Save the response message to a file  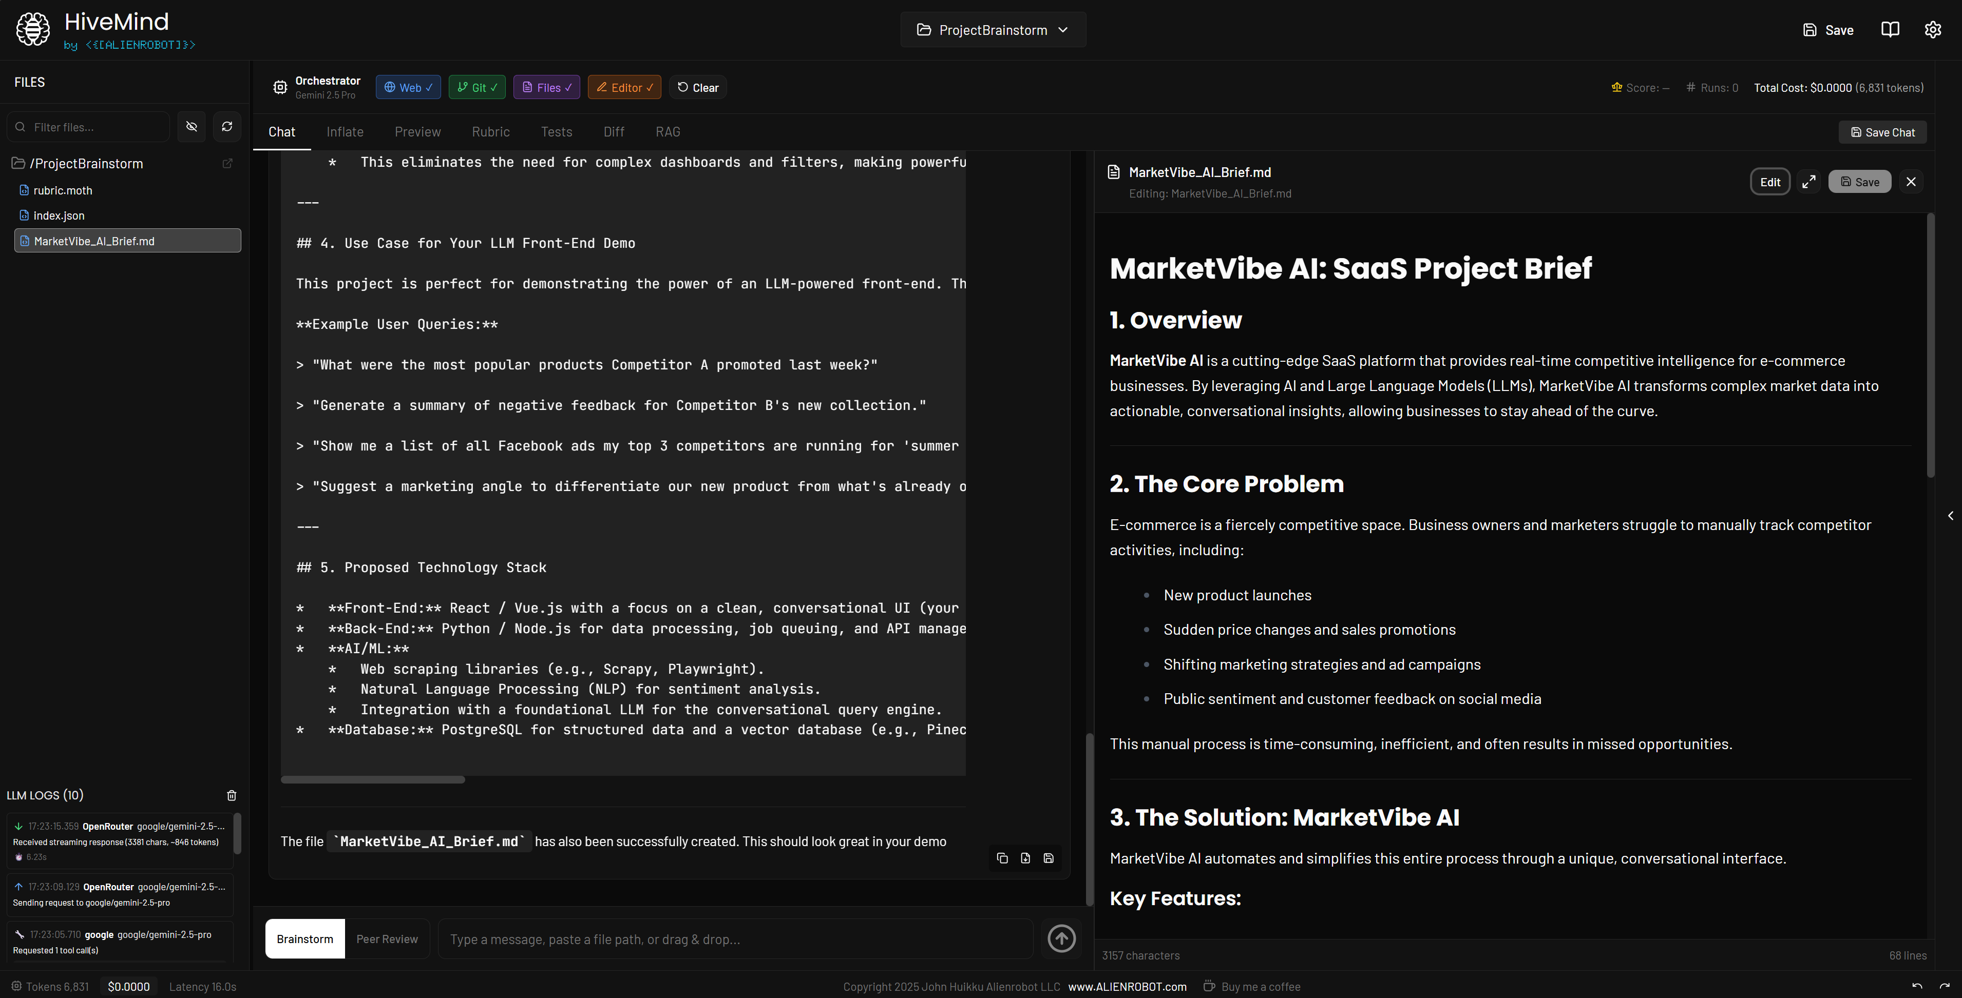1049,858
